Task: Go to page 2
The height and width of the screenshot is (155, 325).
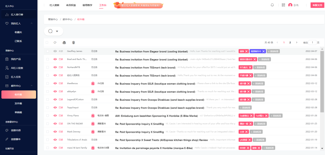Action: (x=290, y=43)
